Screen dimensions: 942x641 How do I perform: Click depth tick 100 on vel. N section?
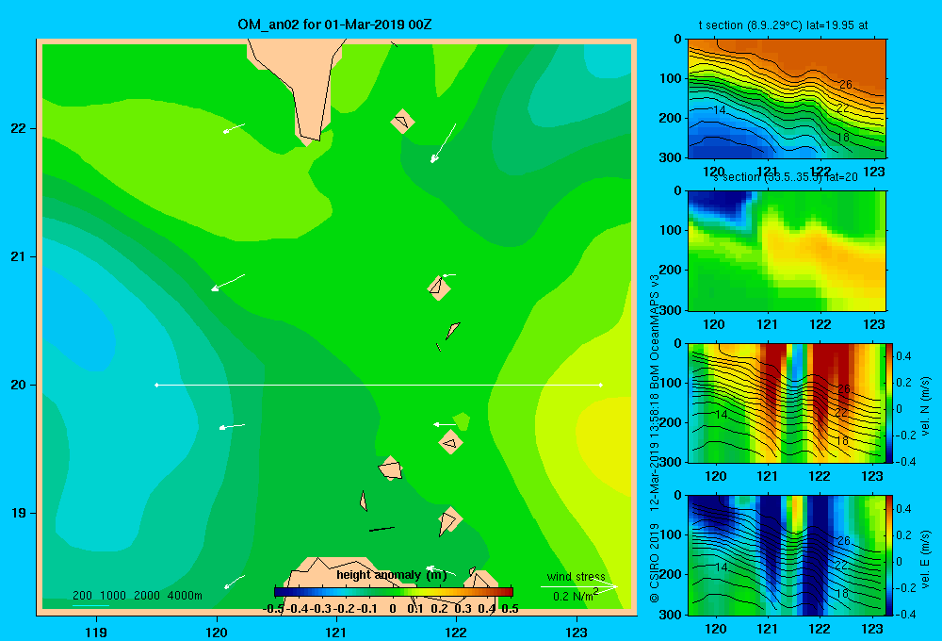pyautogui.click(x=671, y=383)
